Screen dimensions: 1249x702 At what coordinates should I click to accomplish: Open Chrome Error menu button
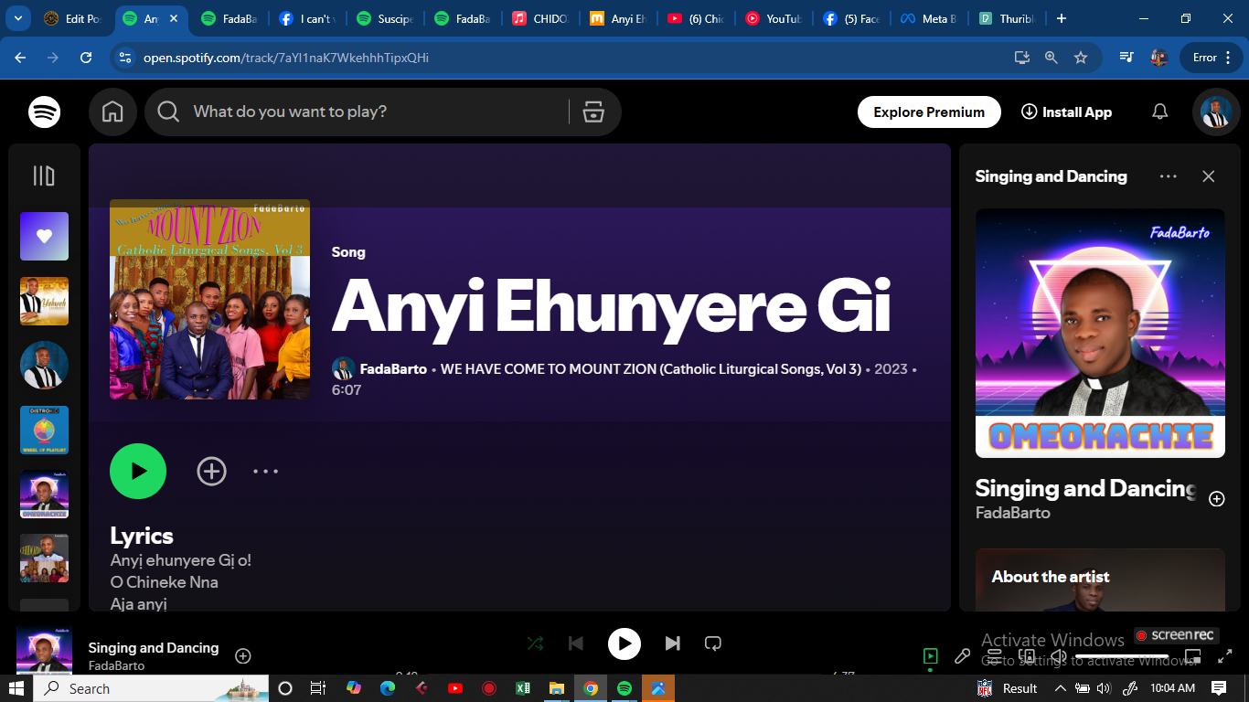pos(1212,58)
